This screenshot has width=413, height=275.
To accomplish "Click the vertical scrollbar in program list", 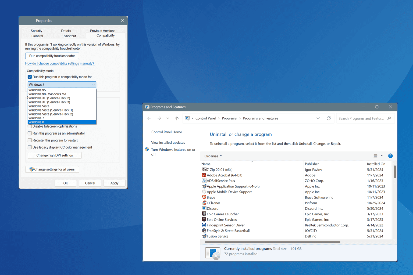I will coord(395,172).
